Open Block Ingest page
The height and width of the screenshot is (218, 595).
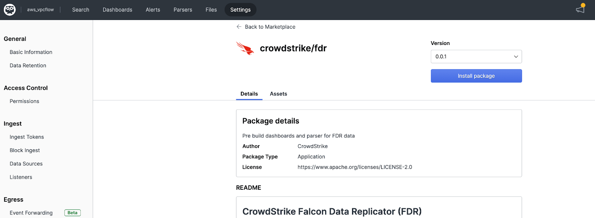click(25, 150)
